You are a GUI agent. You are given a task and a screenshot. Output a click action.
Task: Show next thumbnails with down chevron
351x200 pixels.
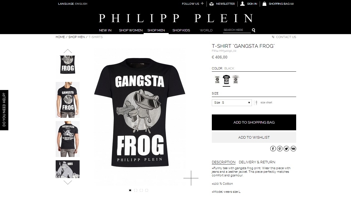coord(68,182)
